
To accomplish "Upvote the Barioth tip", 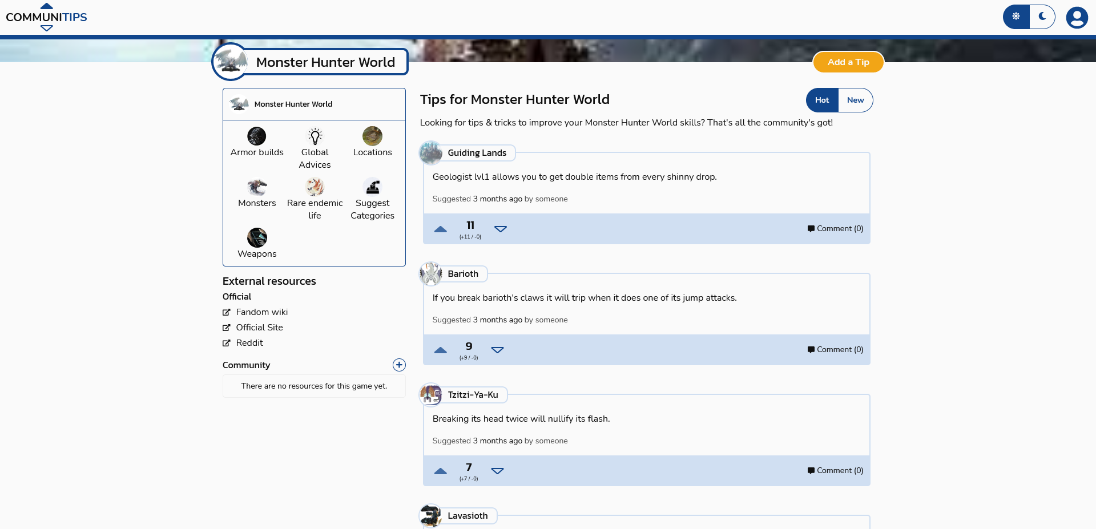I will point(440,350).
